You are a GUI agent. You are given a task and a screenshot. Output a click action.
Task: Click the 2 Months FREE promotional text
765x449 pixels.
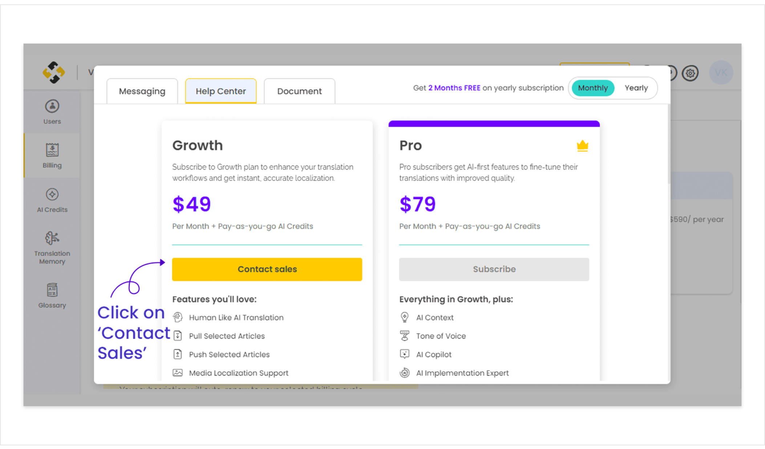[x=454, y=88]
